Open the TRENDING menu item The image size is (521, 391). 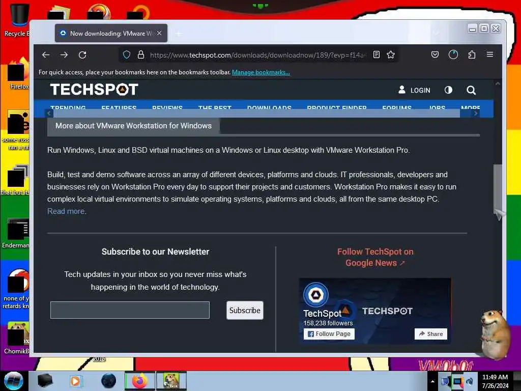[68, 108]
